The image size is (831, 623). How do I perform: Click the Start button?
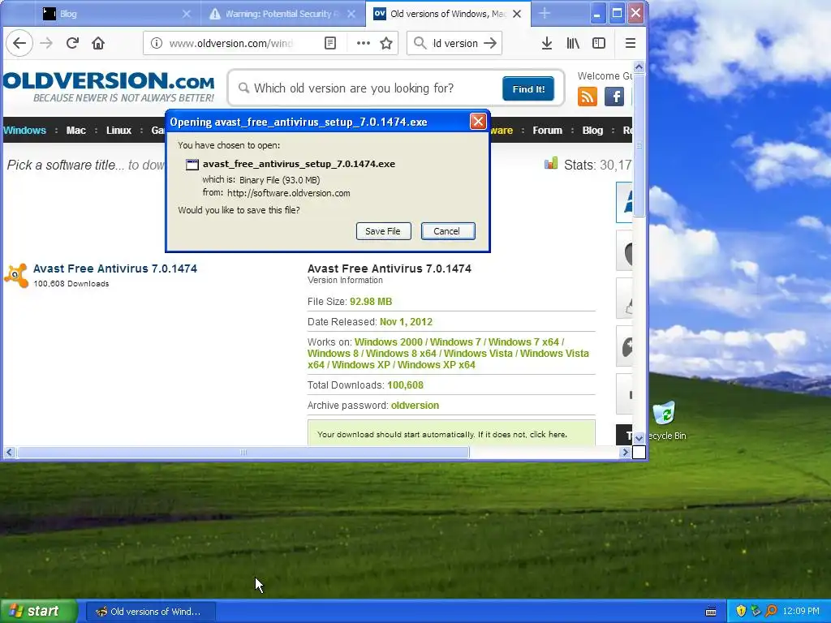point(37,611)
